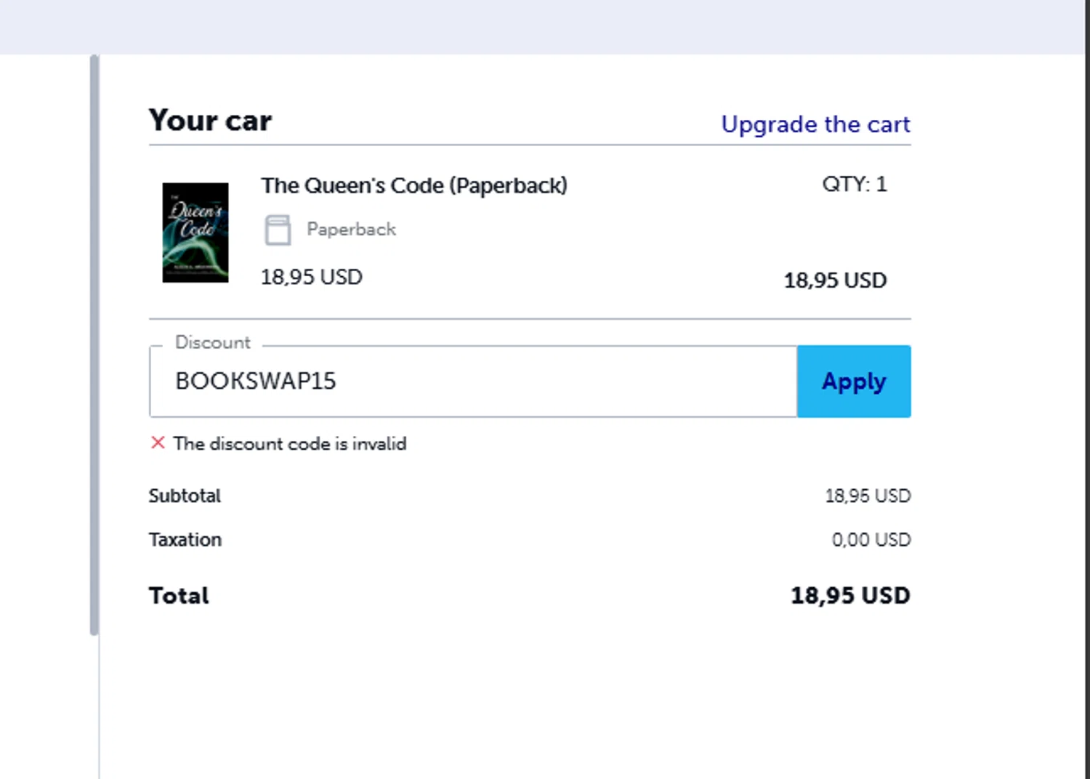
Task: Click the Taxation label
Action: pyautogui.click(x=185, y=540)
